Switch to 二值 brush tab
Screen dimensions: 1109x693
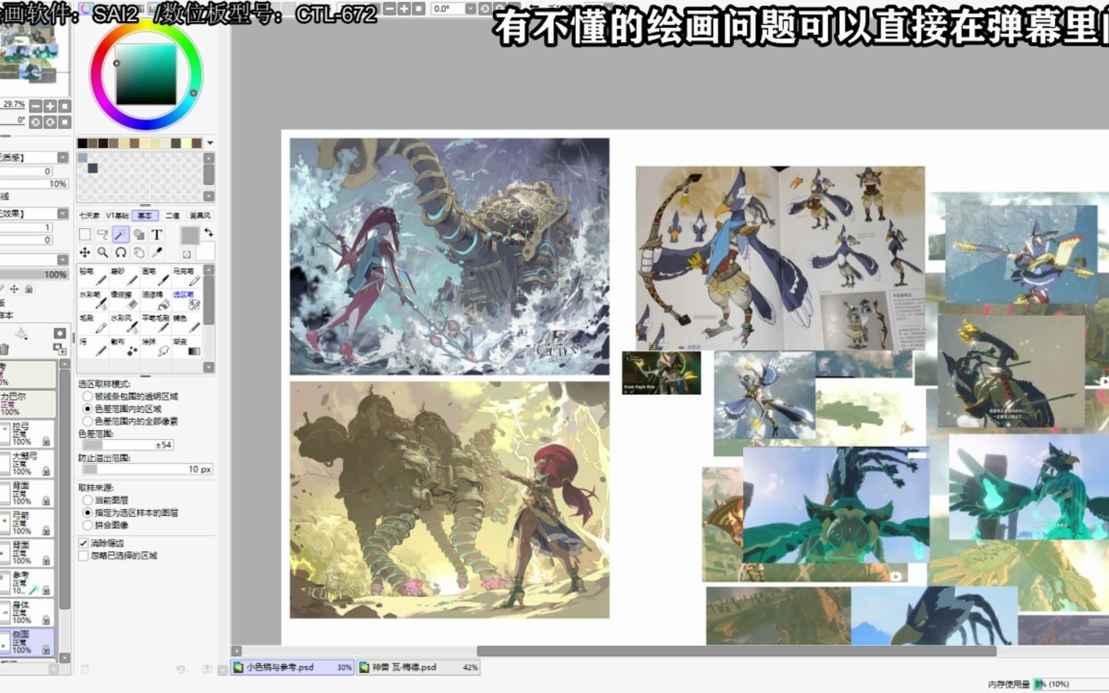173,216
